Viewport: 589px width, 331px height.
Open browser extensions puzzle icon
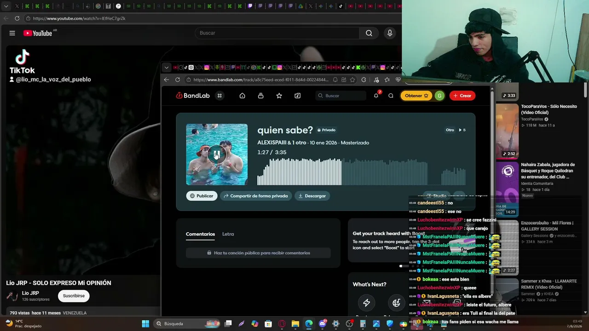click(364, 80)
